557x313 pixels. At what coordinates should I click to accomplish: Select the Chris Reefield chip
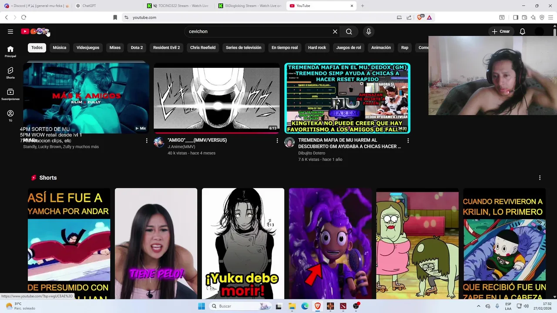(203, 47)
